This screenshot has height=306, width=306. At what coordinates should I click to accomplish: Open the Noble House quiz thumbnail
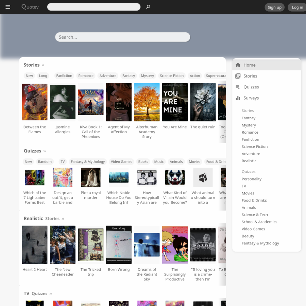(x=119, y=177)
